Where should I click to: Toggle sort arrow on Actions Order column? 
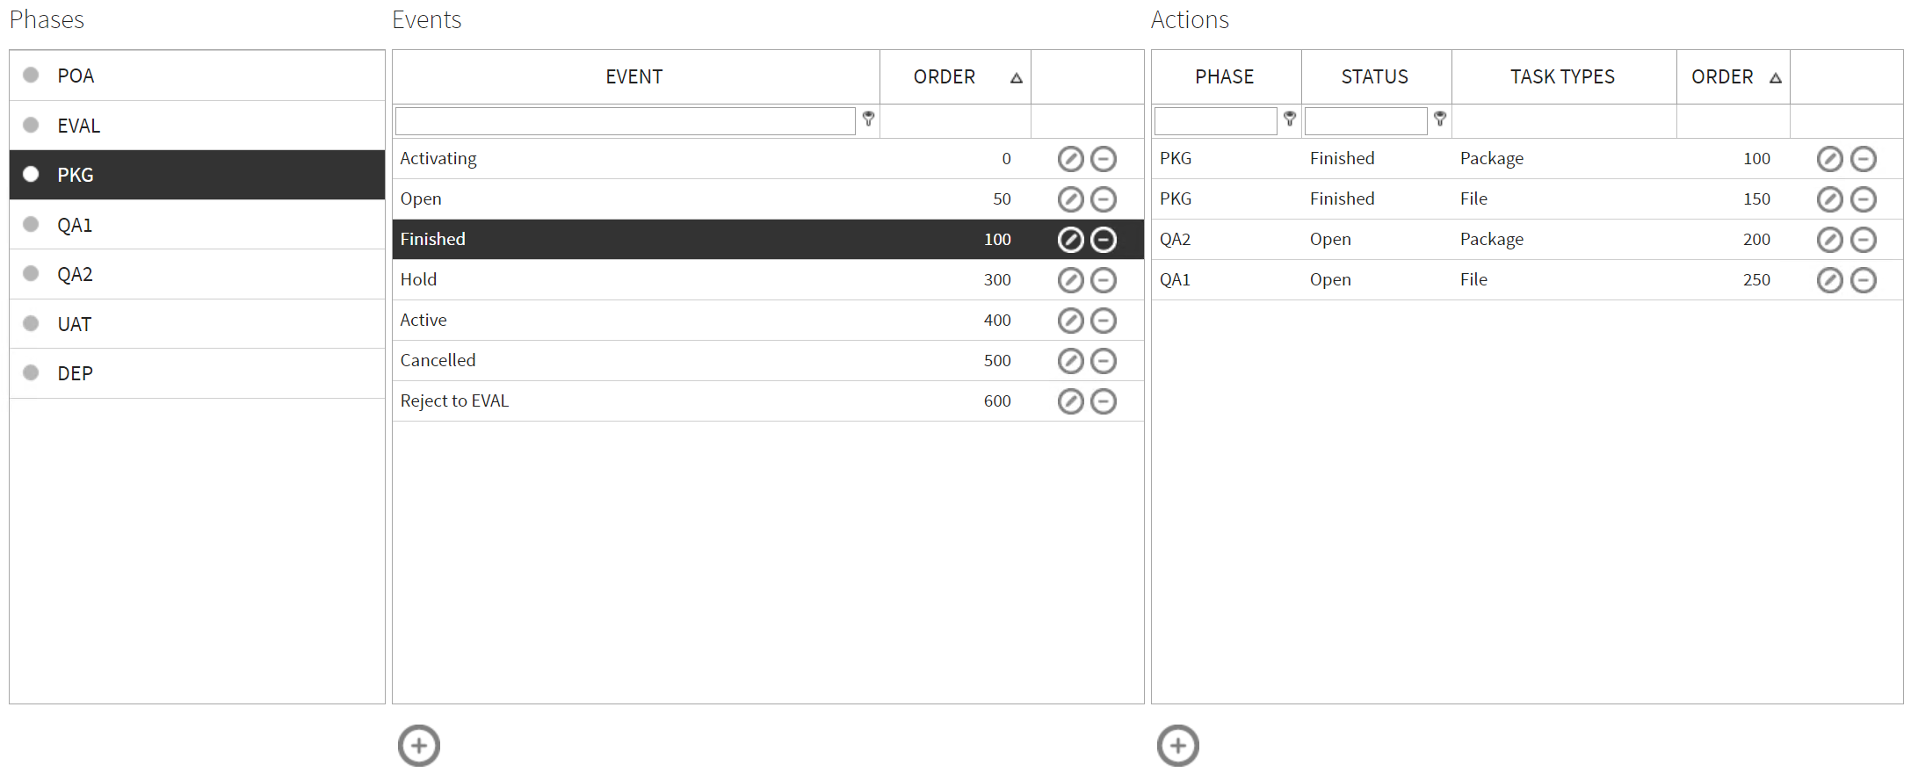(1776, 78)
